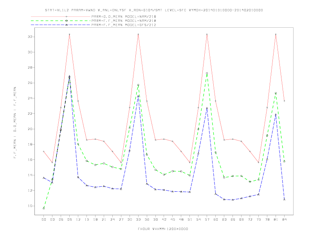This screenshot has height=239, width=310.
Task: Select legend text PARM=O.O_MEAN MODEL=NAM/218
Action: [x=124, y=16]
